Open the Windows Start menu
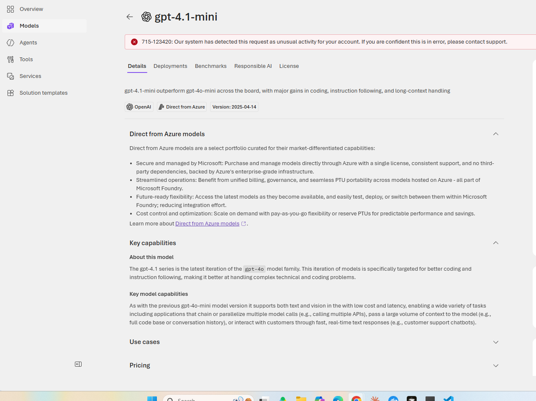The image size is (536, 401). [x=152, y=399]
